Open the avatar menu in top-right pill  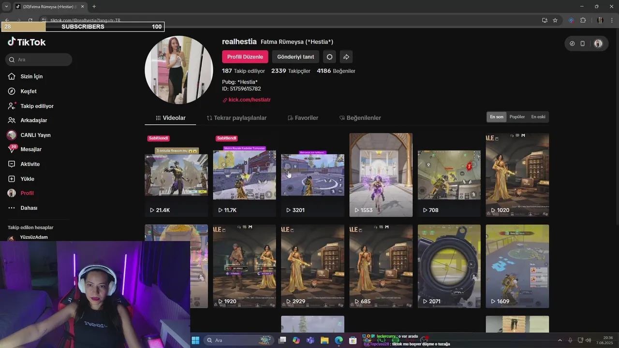598,43
